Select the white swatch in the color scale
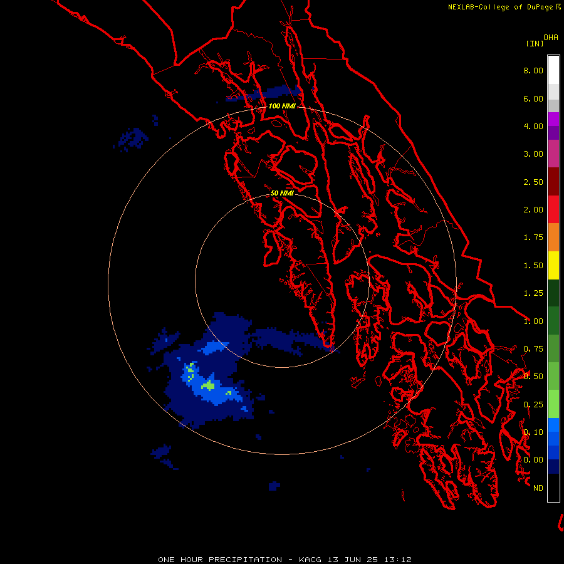 click(x=553, y=70)
